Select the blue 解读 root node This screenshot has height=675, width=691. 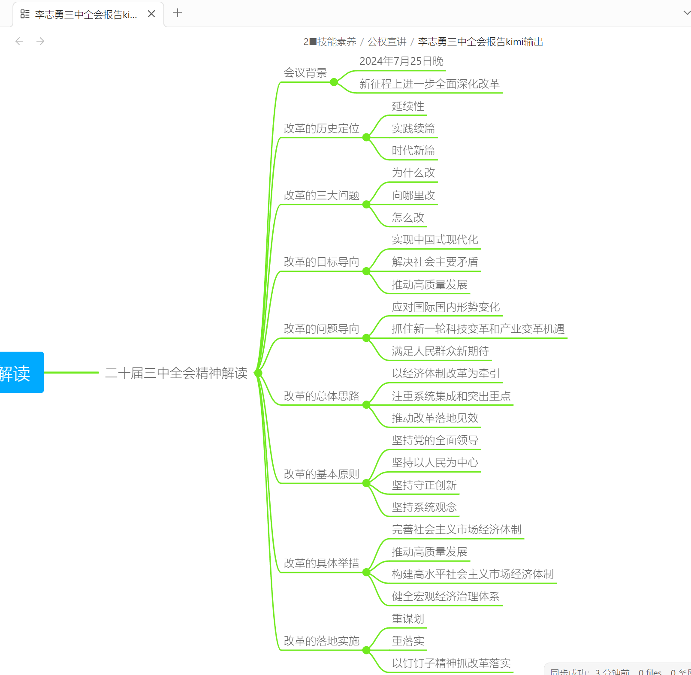[x=19, y=372]
